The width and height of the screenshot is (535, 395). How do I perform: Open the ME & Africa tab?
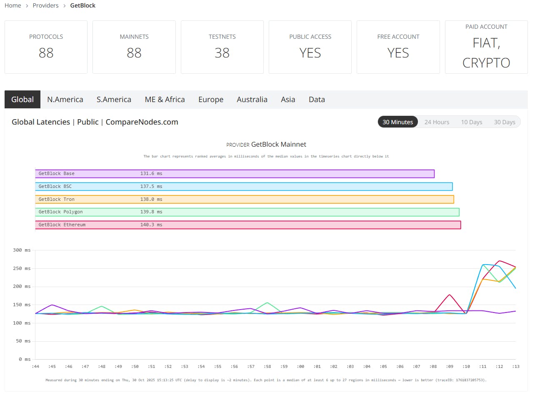click(165, 99)
